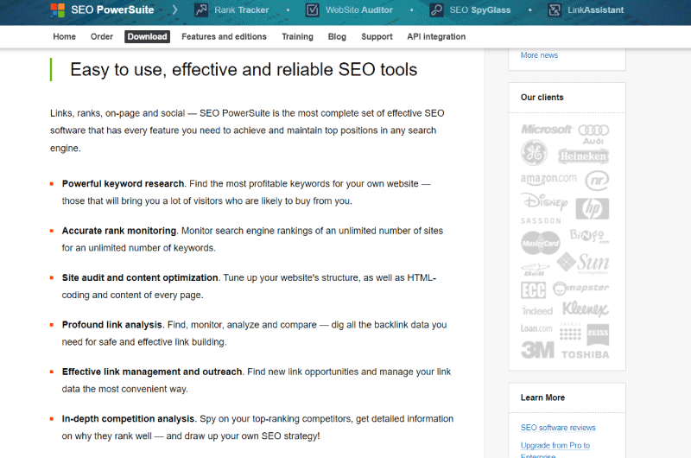This screenshot has height=458, width=691.
Task: Click the In-depth competition analysis text
Action: pyautogui.click(x=128, y=419)
